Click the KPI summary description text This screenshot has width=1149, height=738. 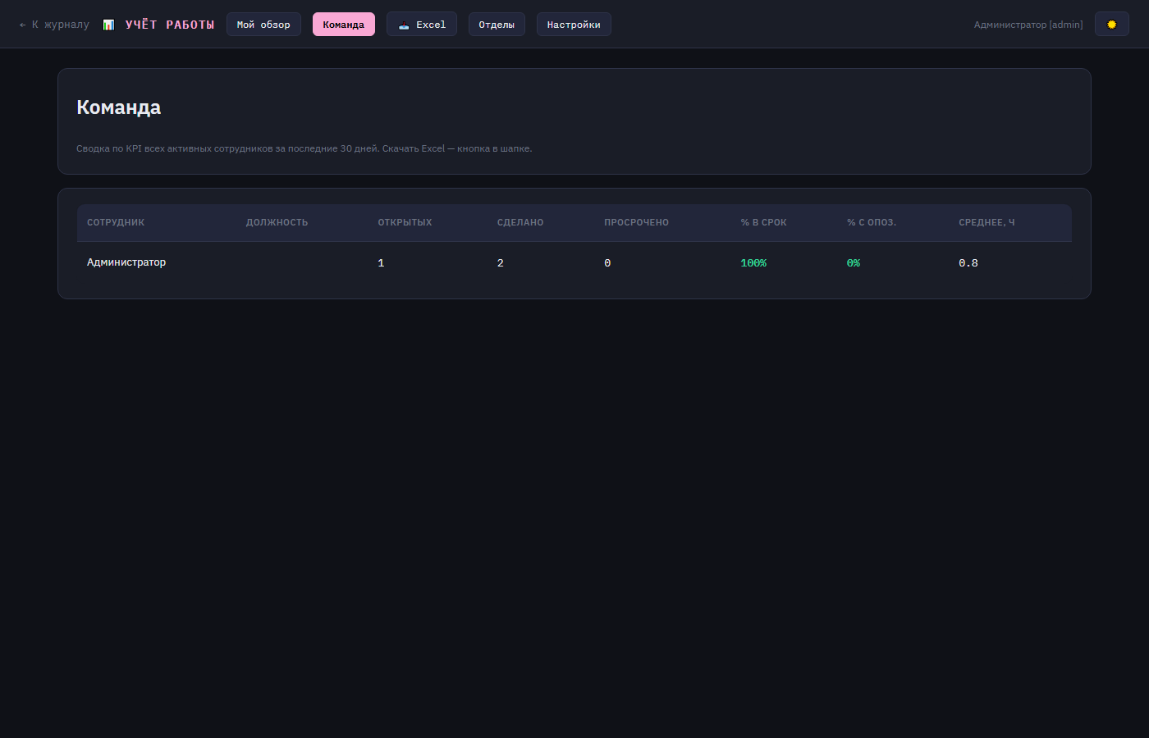[304, 148]
